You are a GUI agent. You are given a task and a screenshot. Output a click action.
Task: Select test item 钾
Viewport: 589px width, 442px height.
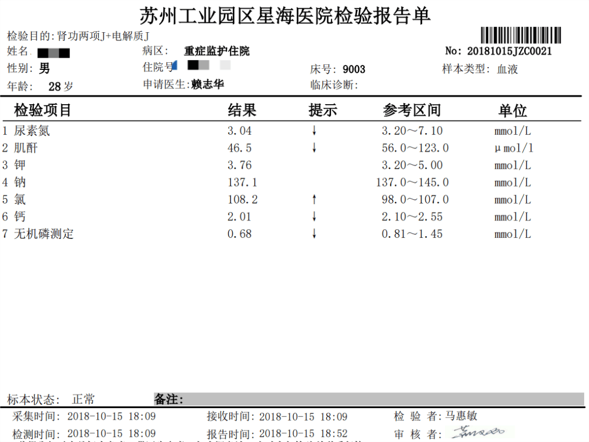pos(20,165)
